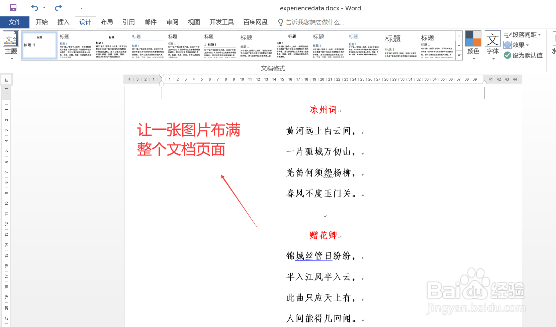Expand the document formatting gallery with the More arrow
This screenshot has width=556, height=327.
pos(458,56)
